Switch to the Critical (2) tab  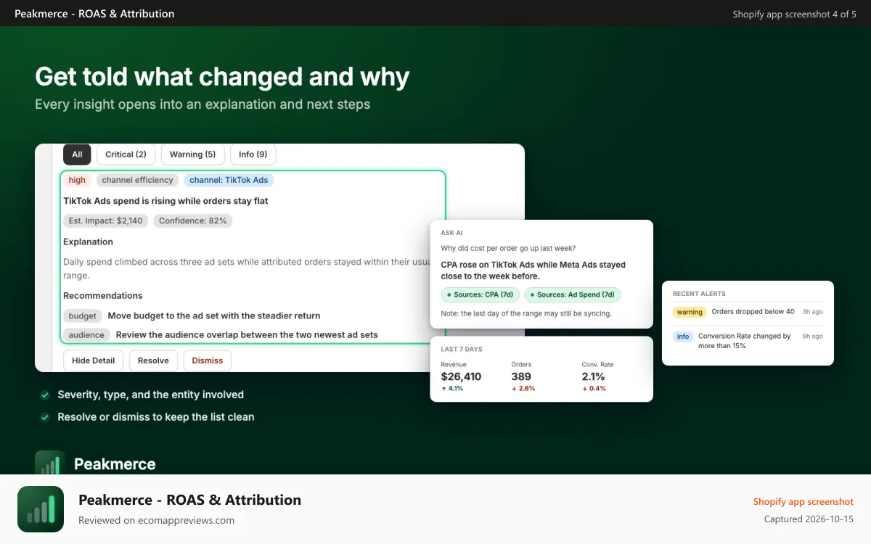[x=126, y=154]
